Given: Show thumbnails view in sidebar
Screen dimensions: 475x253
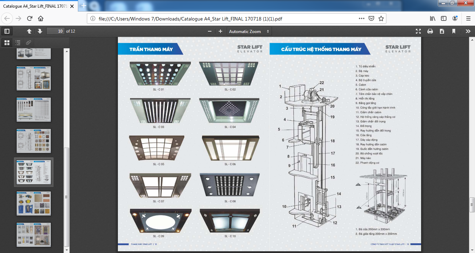Looking at the screenshot, I should 7,43.
